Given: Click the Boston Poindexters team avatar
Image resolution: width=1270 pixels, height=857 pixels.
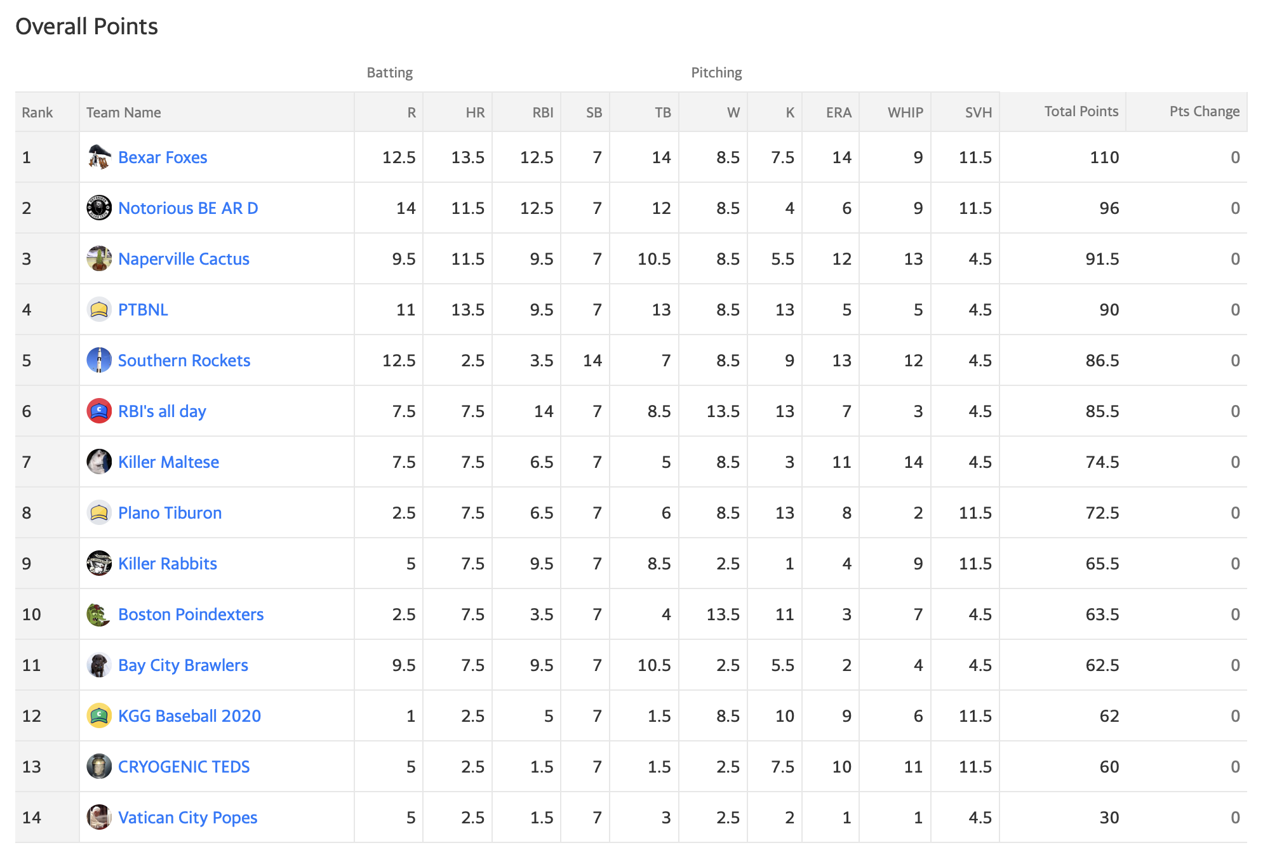Looking at the screenshot, I should [99, 614].
